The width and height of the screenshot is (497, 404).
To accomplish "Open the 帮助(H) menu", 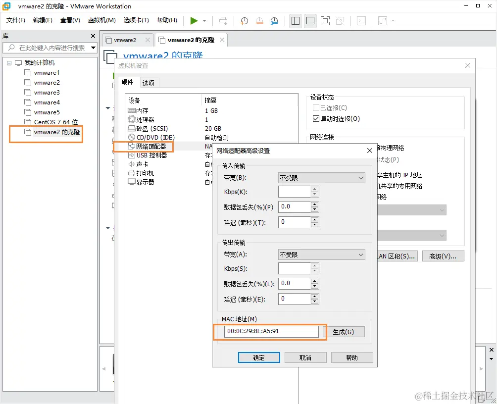I will tap(167, 20).
